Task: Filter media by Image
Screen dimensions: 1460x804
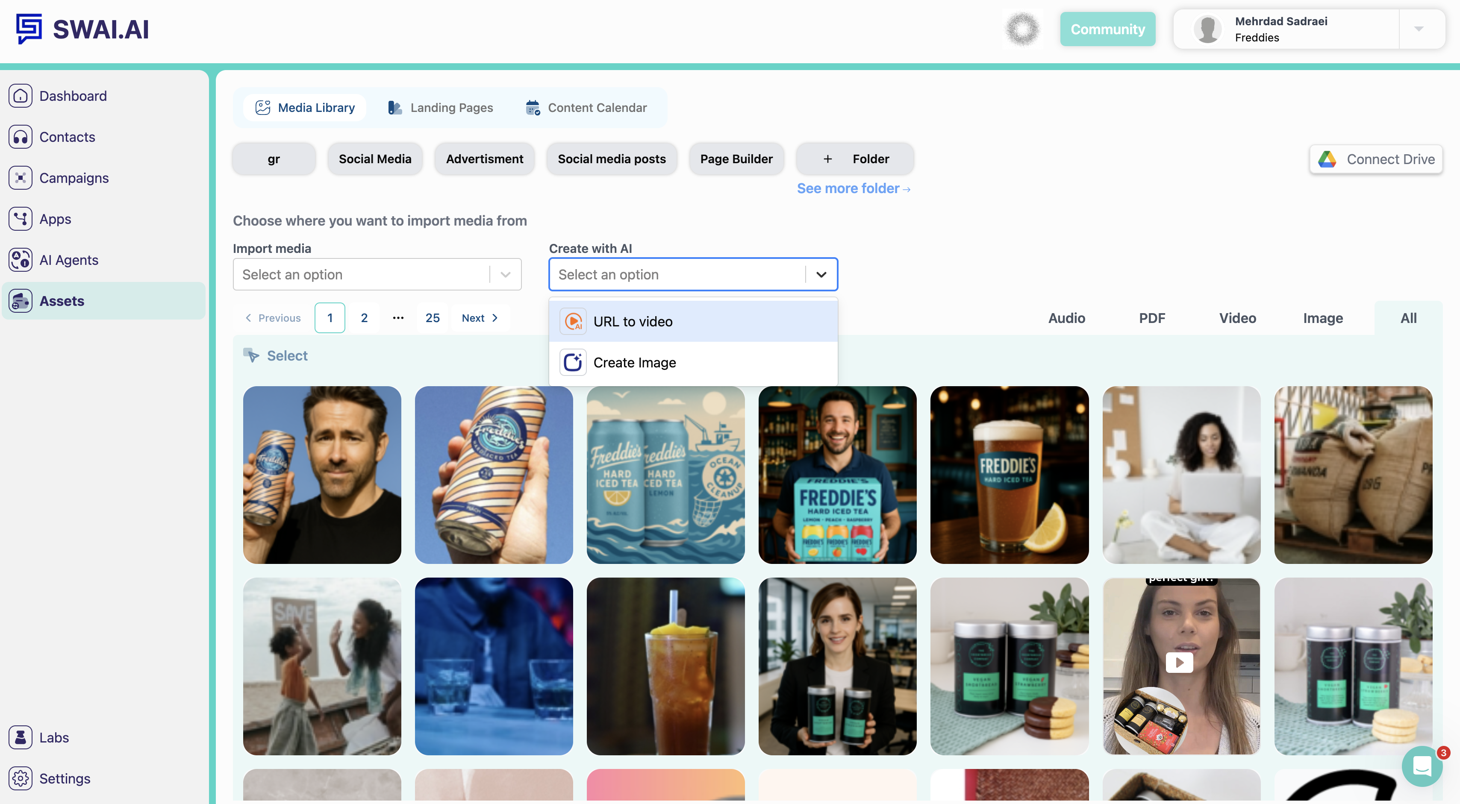Action: pos(1323,318)
